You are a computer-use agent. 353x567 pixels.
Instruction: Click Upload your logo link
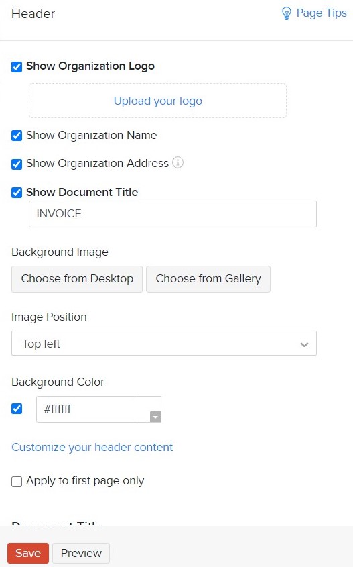(157, 101)
